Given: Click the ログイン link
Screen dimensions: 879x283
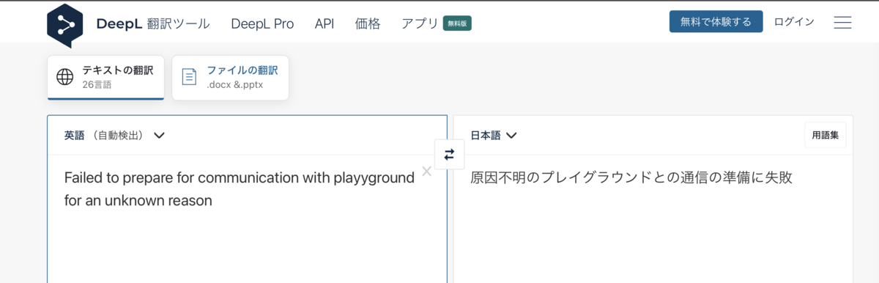Looking at the screenshot, I should click(794, 22).
